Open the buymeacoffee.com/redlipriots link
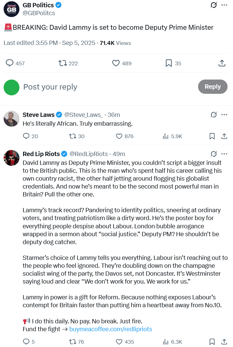The height and width of the screenshot is (347, 233). [111, 329]
